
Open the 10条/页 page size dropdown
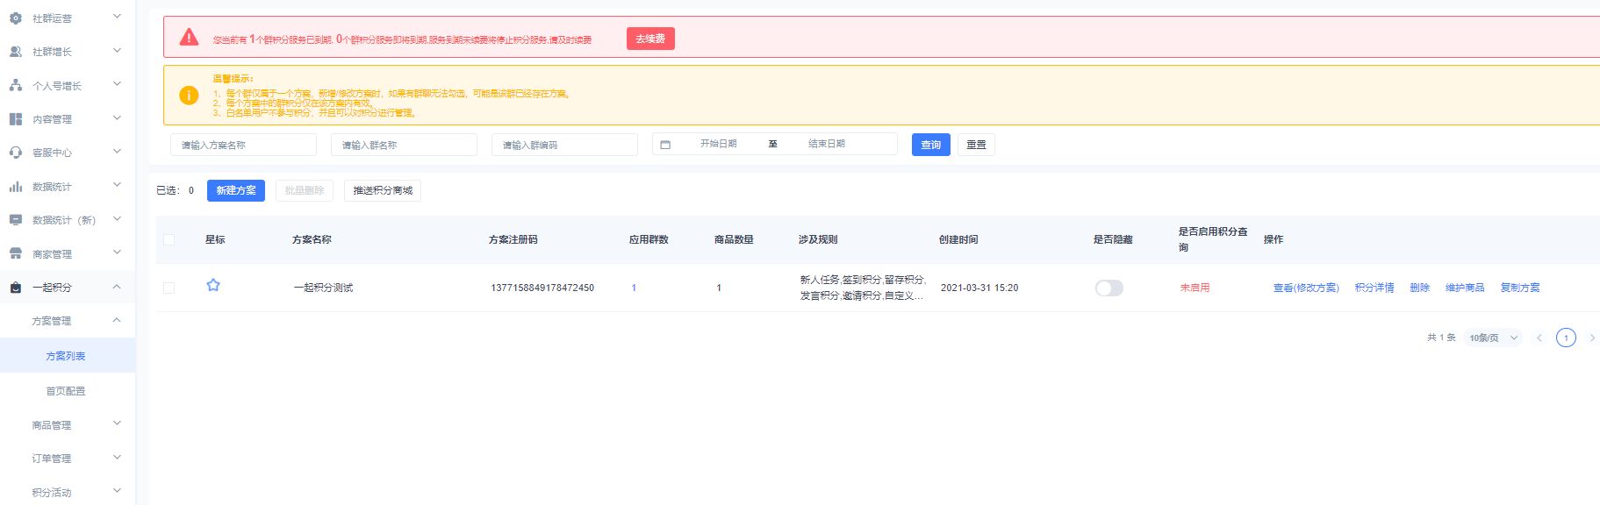click(x=1492, y=338)
